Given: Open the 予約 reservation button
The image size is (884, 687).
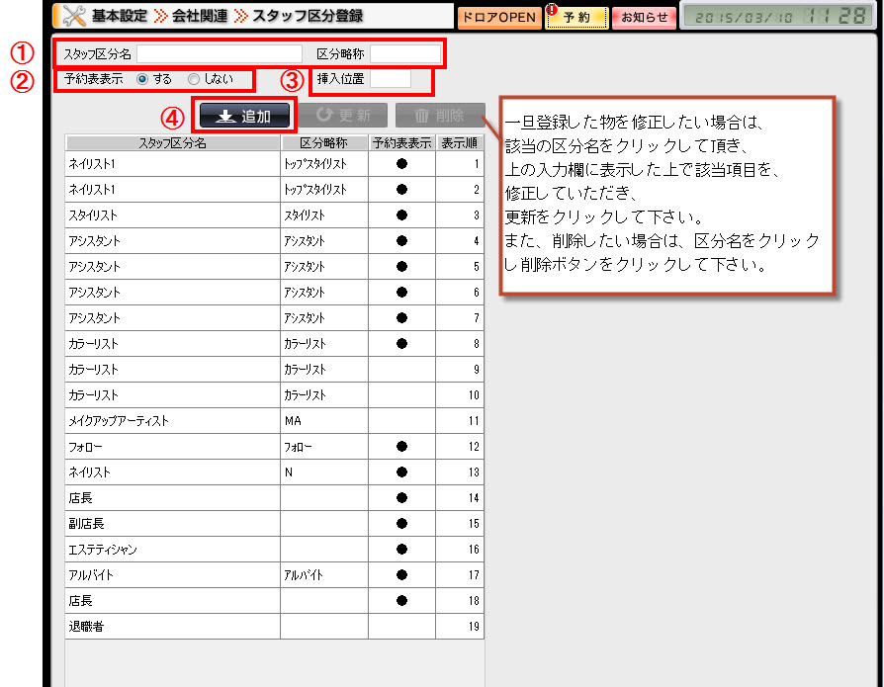Looking at the screenshot, I should [575, 18].
